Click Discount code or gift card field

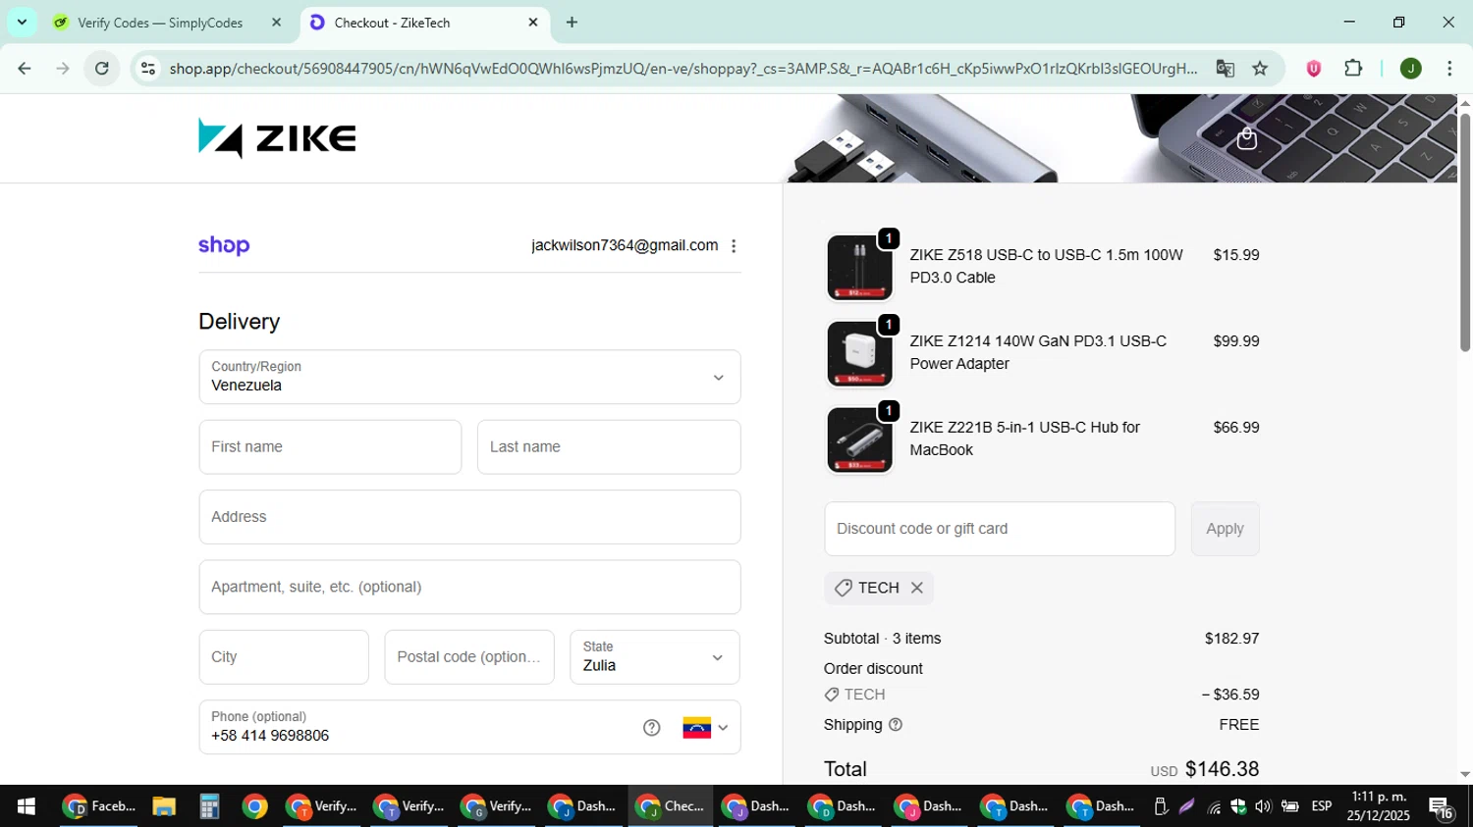[1000, 529]
